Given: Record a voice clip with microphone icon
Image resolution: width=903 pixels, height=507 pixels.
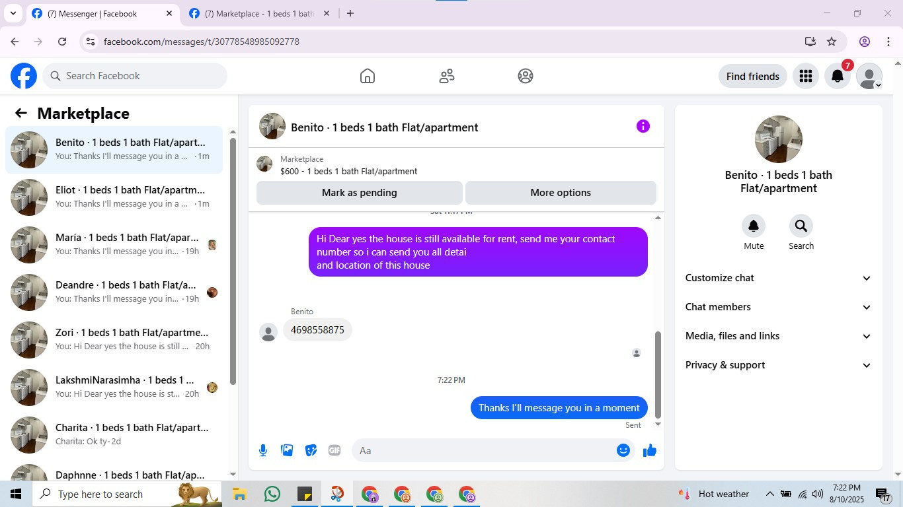Looking at the screenshot, I should tap(263, 450).
